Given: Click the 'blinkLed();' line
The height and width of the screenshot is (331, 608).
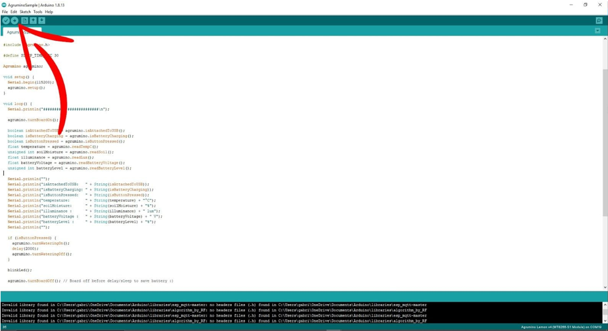Looking at the screenshot, I should [x=20, y=270].
